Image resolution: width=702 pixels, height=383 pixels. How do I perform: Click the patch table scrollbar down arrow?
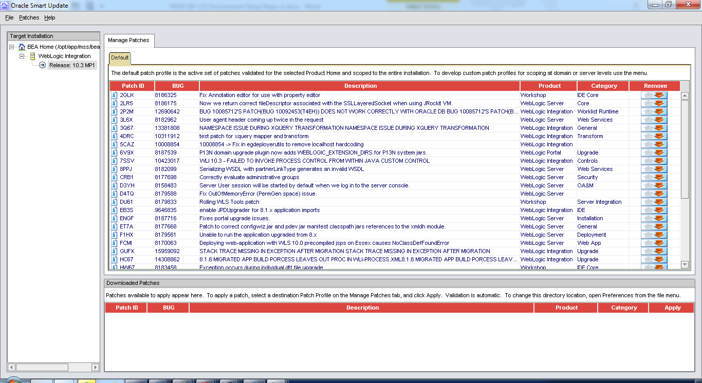point(685,265)
